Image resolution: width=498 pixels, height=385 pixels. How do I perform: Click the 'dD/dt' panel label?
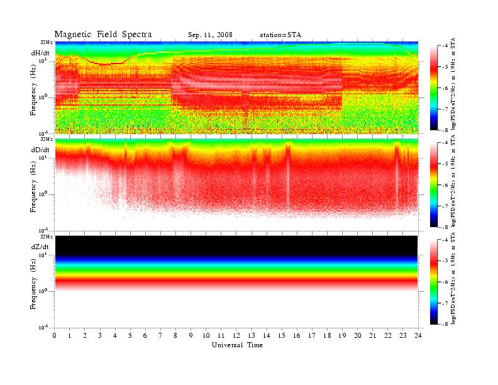[40, 150]
